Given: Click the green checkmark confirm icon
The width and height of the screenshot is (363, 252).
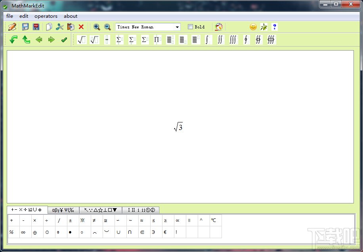Looking at the screenshot, I should point(64,40).
